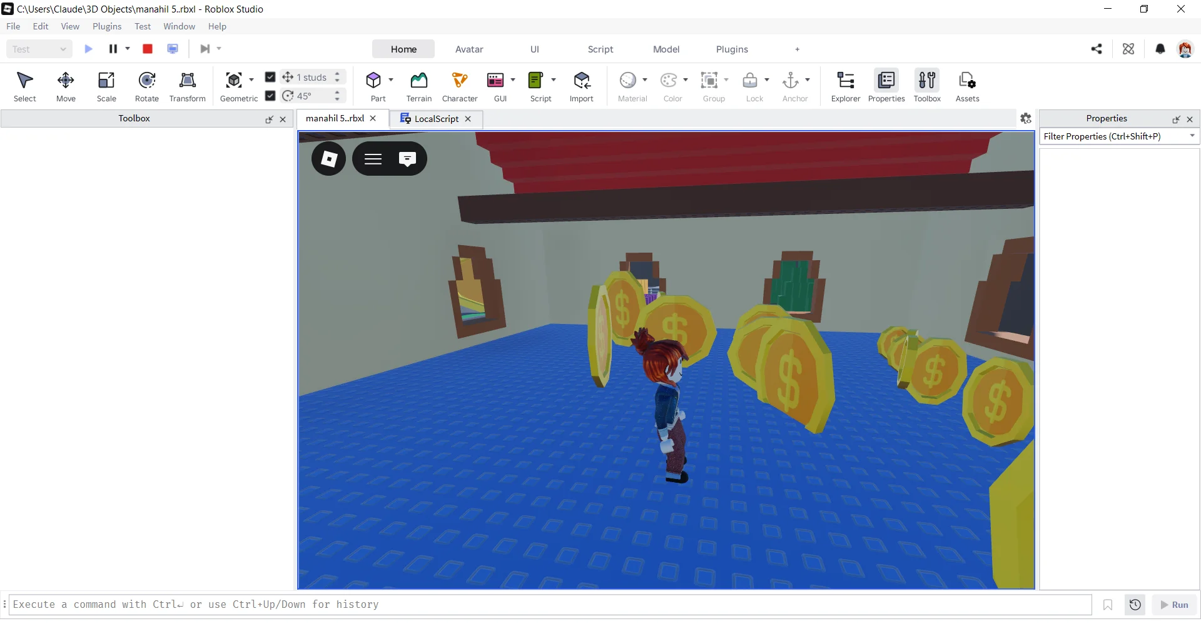Click the share icon
Image resolution: width=1201 pixels, height=626 pixels.
click(1097, 49)
